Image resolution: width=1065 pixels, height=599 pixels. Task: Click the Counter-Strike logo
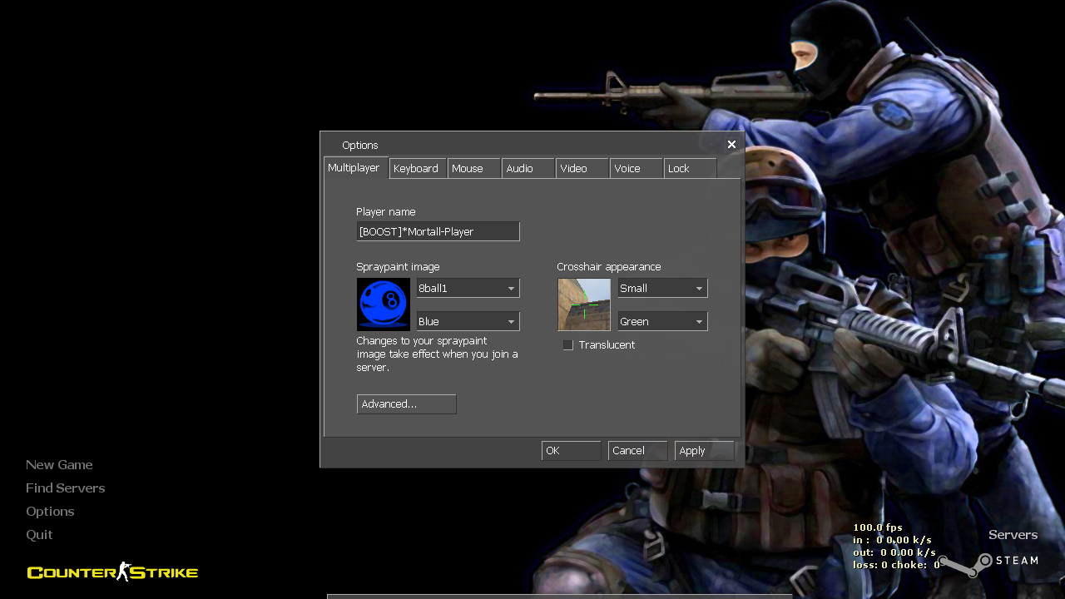[111, 572]
